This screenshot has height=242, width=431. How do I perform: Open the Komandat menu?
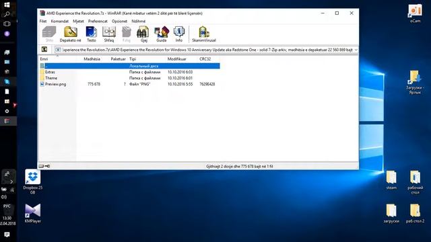point(60,21)
